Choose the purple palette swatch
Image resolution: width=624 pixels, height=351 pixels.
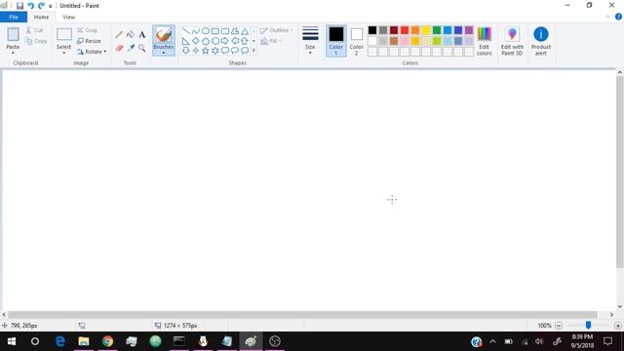pos(469,30)
